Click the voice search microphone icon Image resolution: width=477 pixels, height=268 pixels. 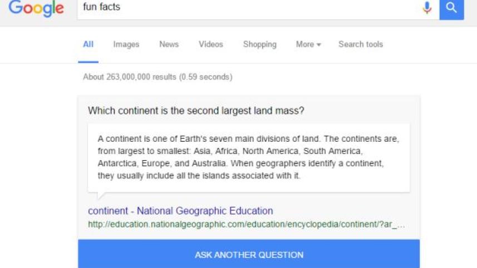(x=427, y=8)
